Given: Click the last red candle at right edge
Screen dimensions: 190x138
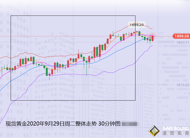Looking at the screenshot, I should [152, 38].
